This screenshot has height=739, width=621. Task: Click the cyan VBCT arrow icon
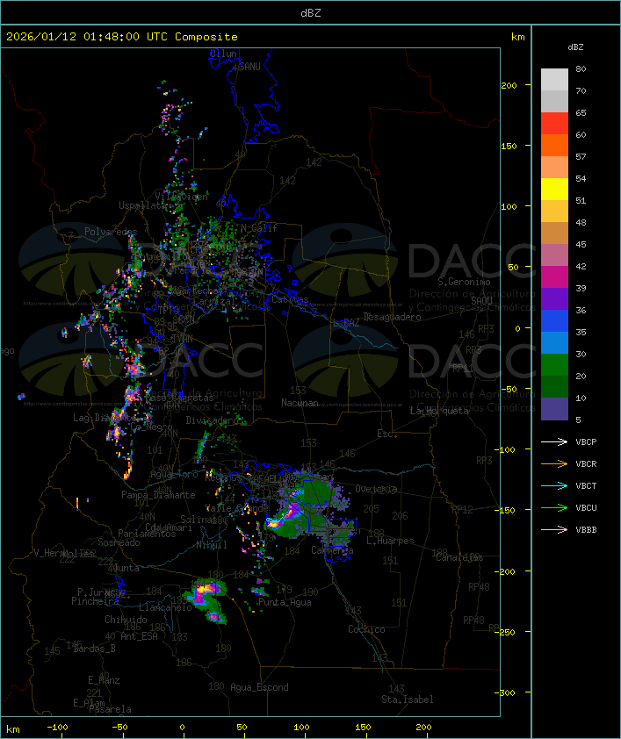point(554,485)
